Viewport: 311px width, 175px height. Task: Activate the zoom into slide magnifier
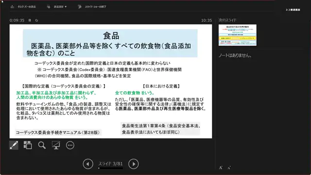pos(42,145)
